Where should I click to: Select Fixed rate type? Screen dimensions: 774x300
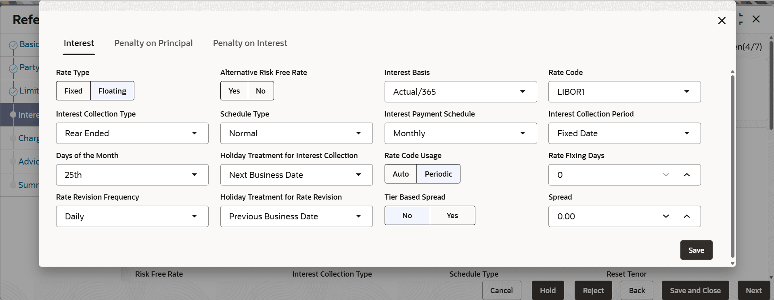73,91
